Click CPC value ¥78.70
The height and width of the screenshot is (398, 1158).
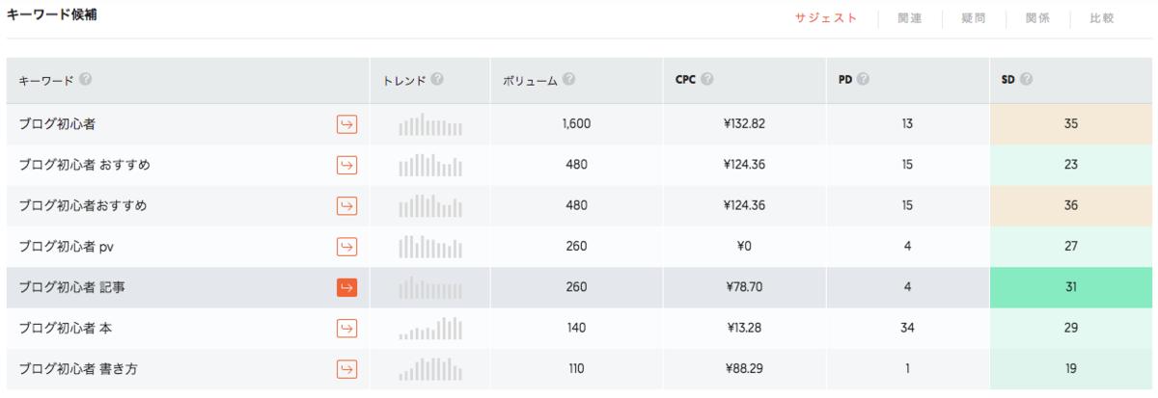[744, 287]
